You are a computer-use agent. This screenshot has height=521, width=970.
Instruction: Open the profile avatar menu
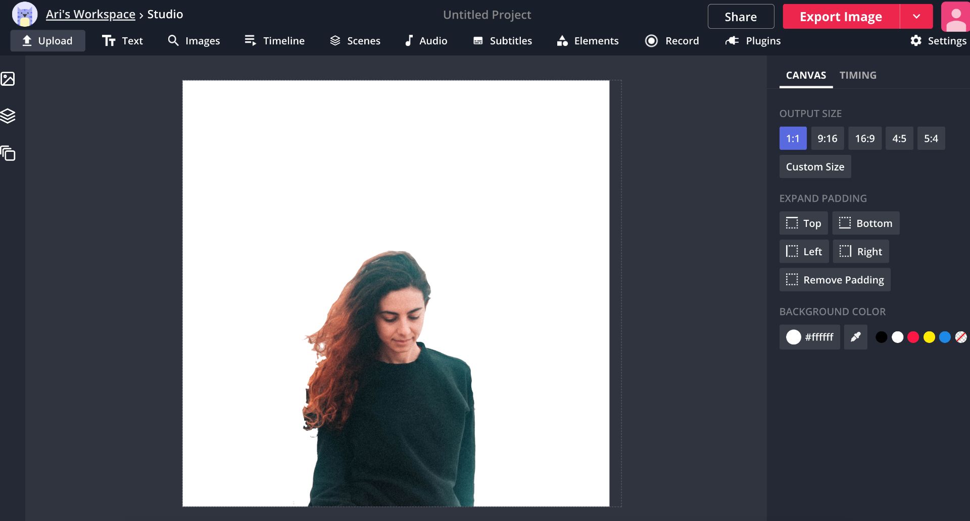tap(956, 16)
